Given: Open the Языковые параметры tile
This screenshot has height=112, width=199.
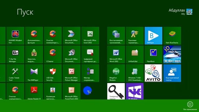Looking at the screenshot, I should click(x=135, y=36).
